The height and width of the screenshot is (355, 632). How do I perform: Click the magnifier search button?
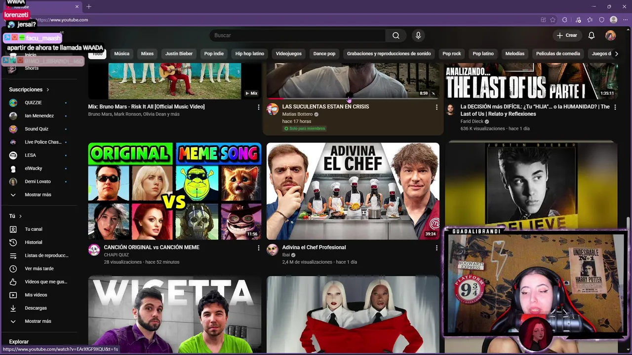(x=396, y=35)
